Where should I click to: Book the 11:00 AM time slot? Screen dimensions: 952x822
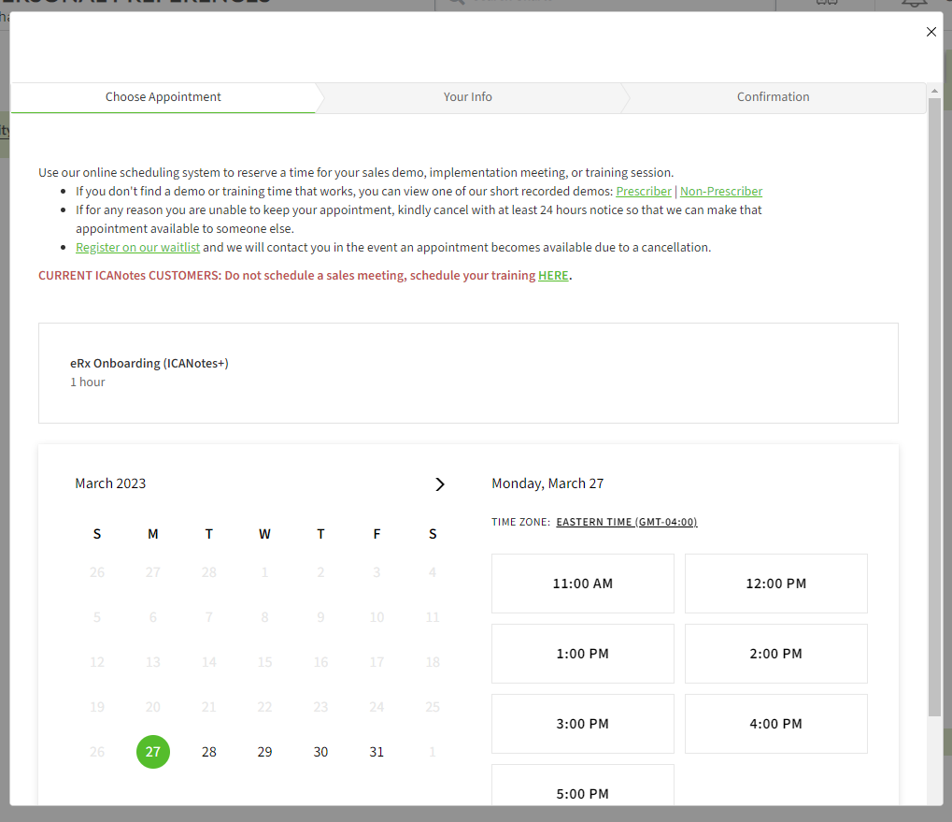click(x=583, y=584)
